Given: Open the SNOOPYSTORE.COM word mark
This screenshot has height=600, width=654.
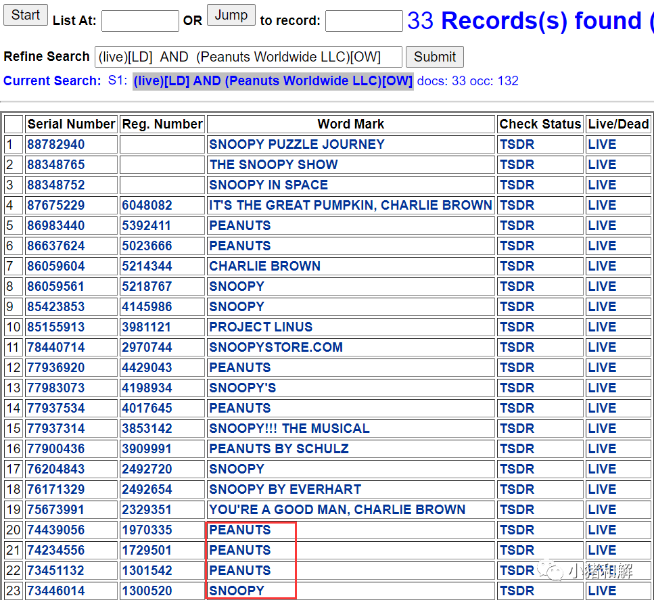Looking at the screenshot, I should 276,347.
